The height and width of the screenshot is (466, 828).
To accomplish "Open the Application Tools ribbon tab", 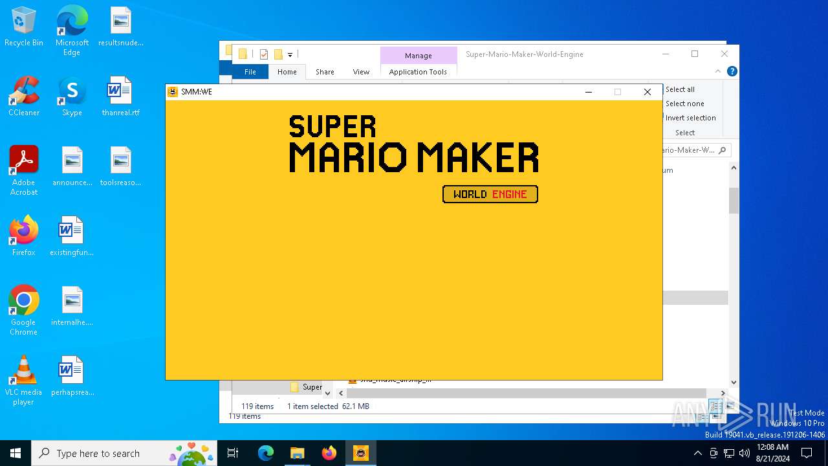I will tap(418, 72).
